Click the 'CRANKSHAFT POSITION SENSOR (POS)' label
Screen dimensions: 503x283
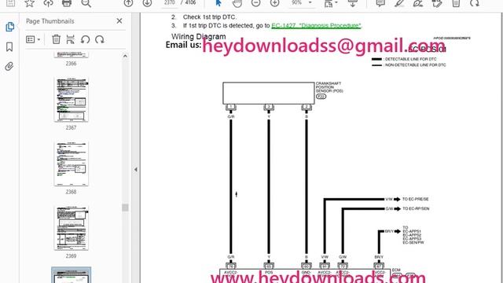point(329,87)
